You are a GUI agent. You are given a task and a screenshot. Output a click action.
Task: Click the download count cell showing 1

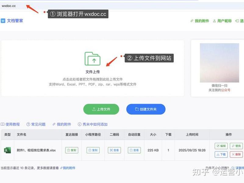click(168, 150)
